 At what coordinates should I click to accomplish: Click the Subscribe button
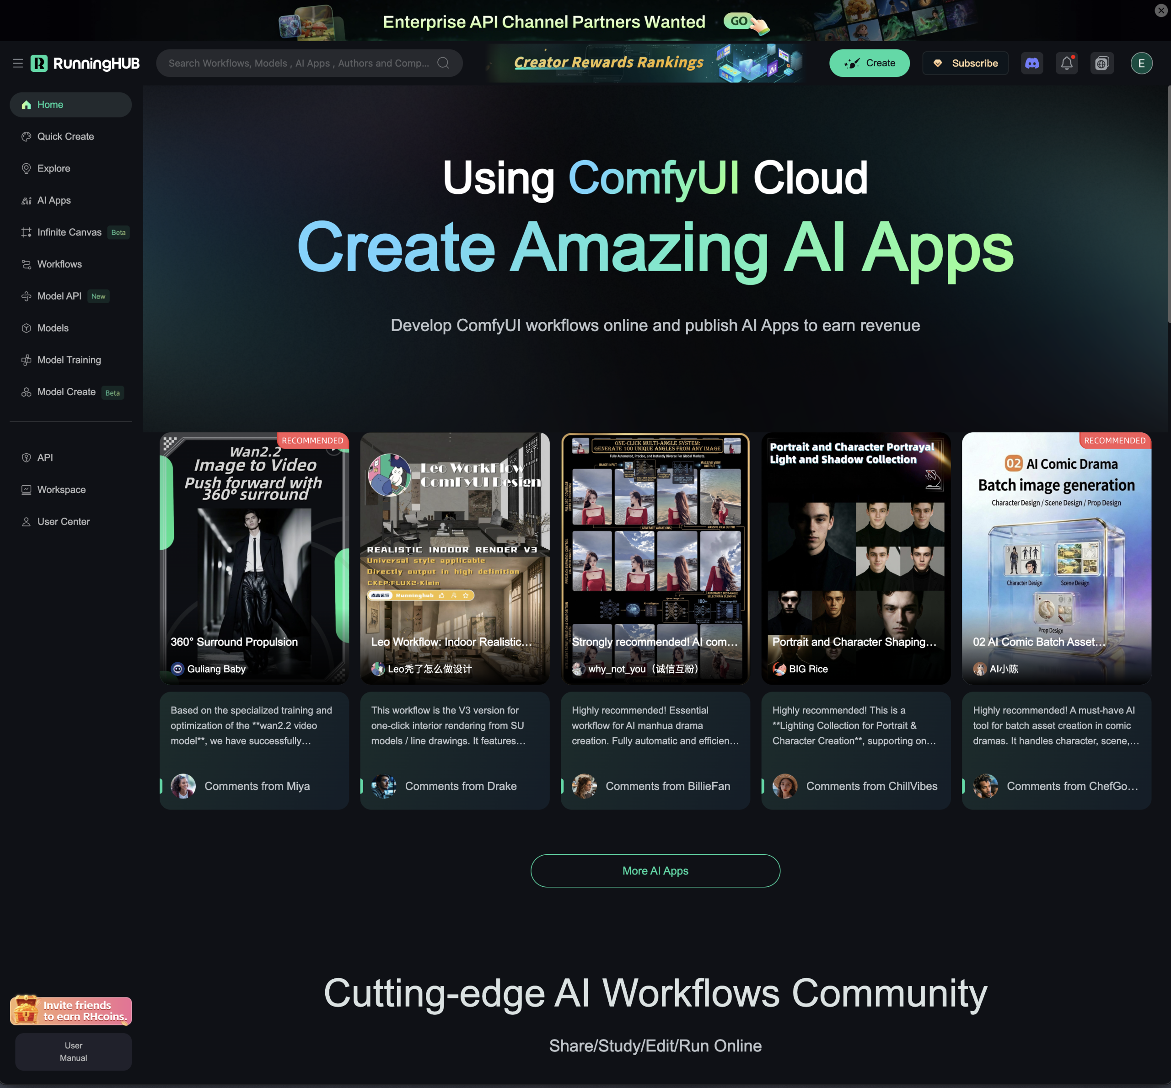pyautogui.click(x=965, y=63)
